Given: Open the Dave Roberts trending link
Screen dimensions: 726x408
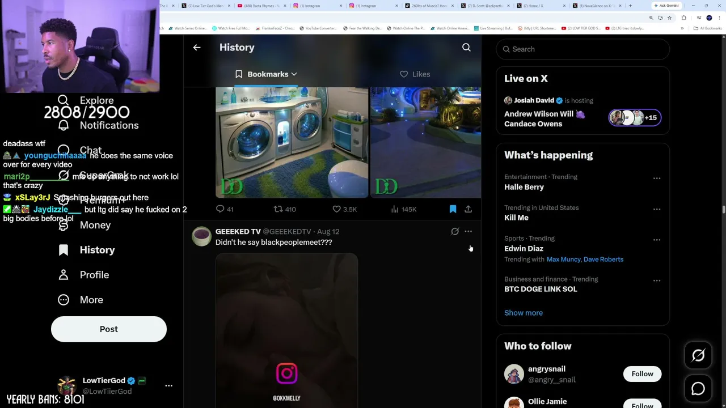Looking at the screenshot, I should (603, 260).
